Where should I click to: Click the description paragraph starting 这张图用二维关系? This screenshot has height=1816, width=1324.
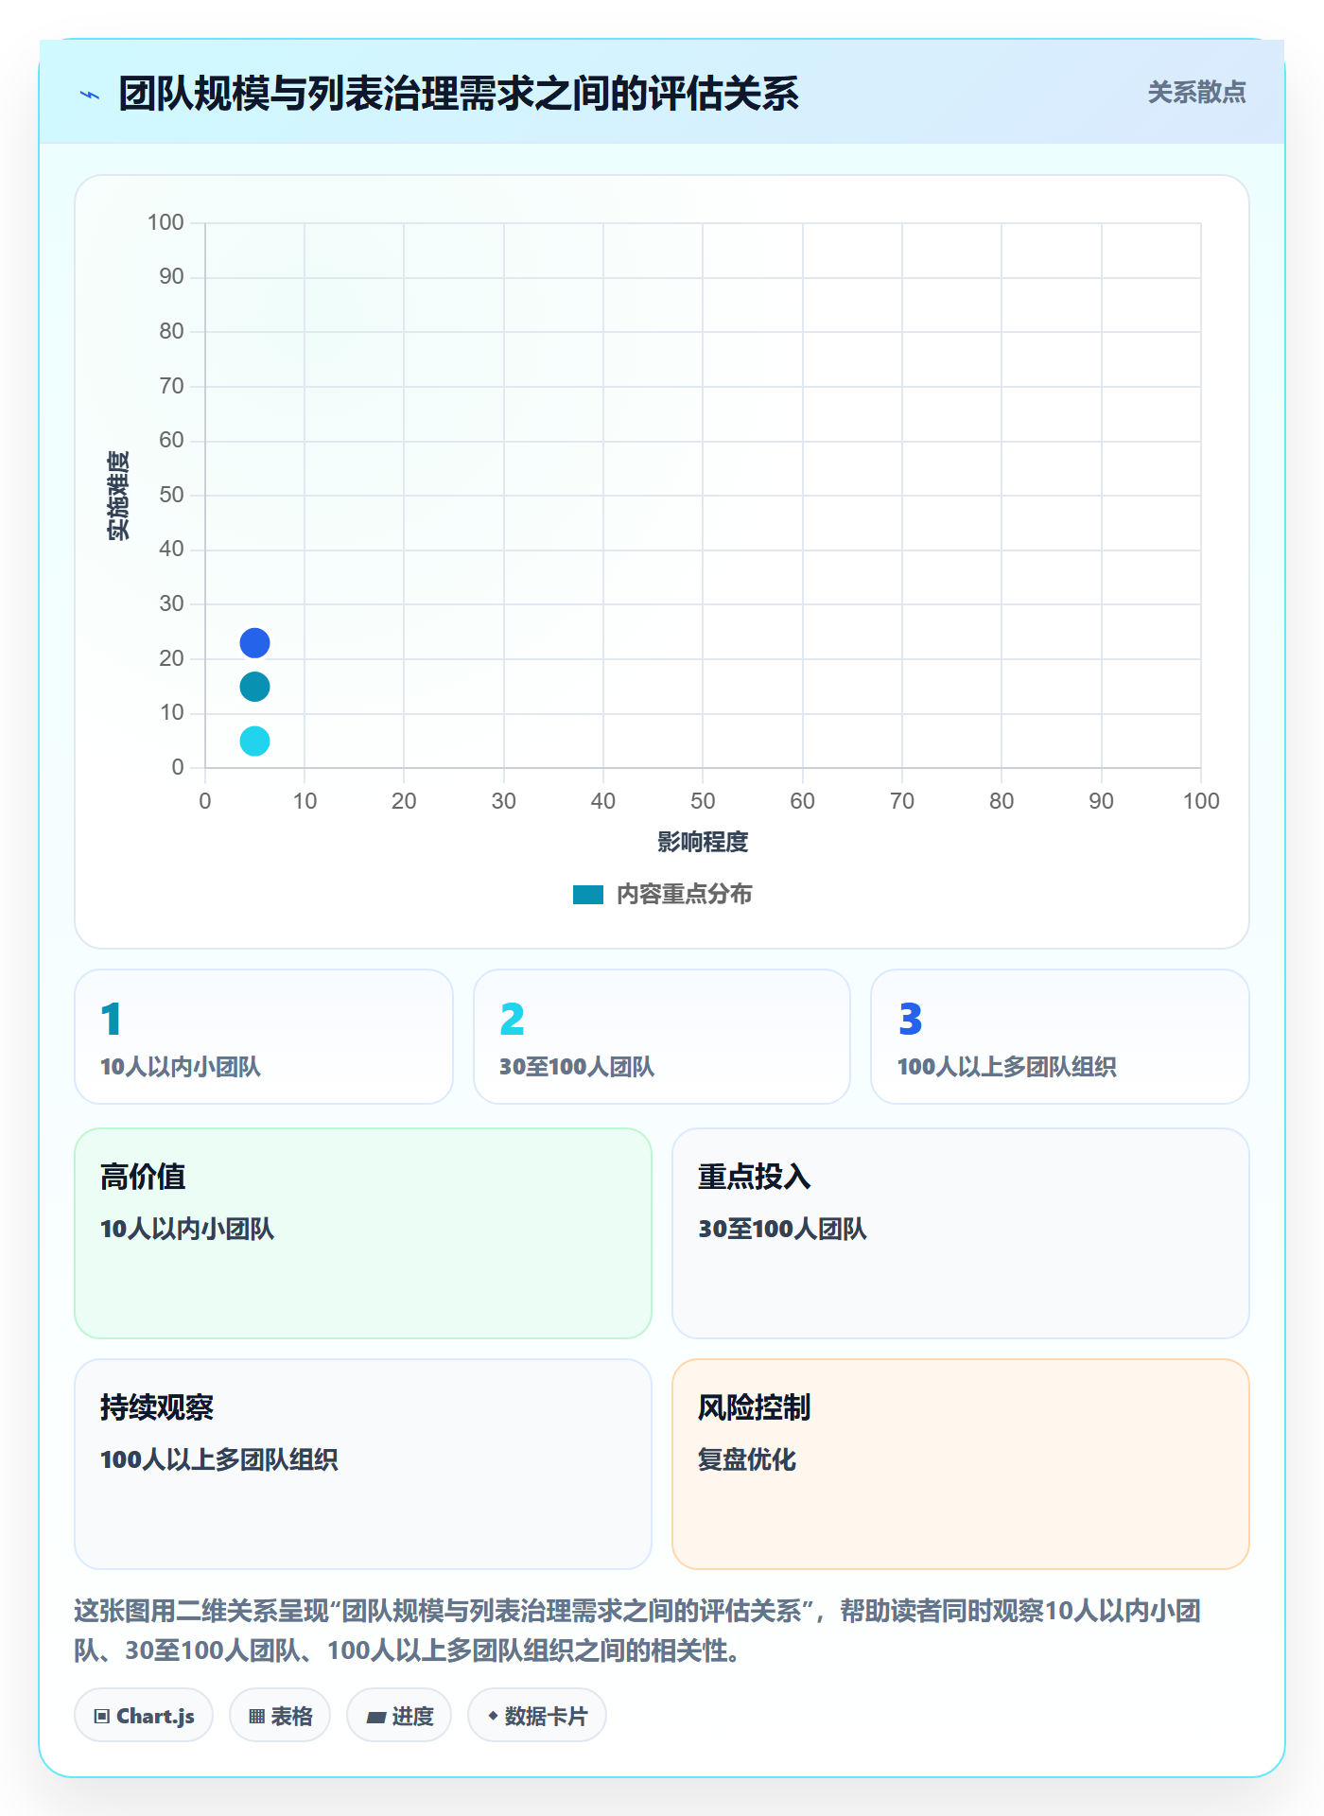tap(639, 1631)
